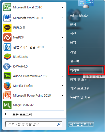
Task: Open 제어판 from the right pane
Action: 86,70
